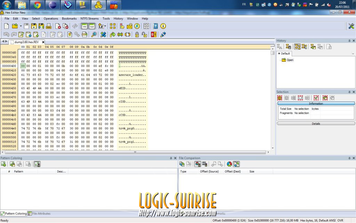The width and height of the screenshot is (356, 223).
Task: Expand the Details section in Selection panel
Action: click(x=316, y=124)
